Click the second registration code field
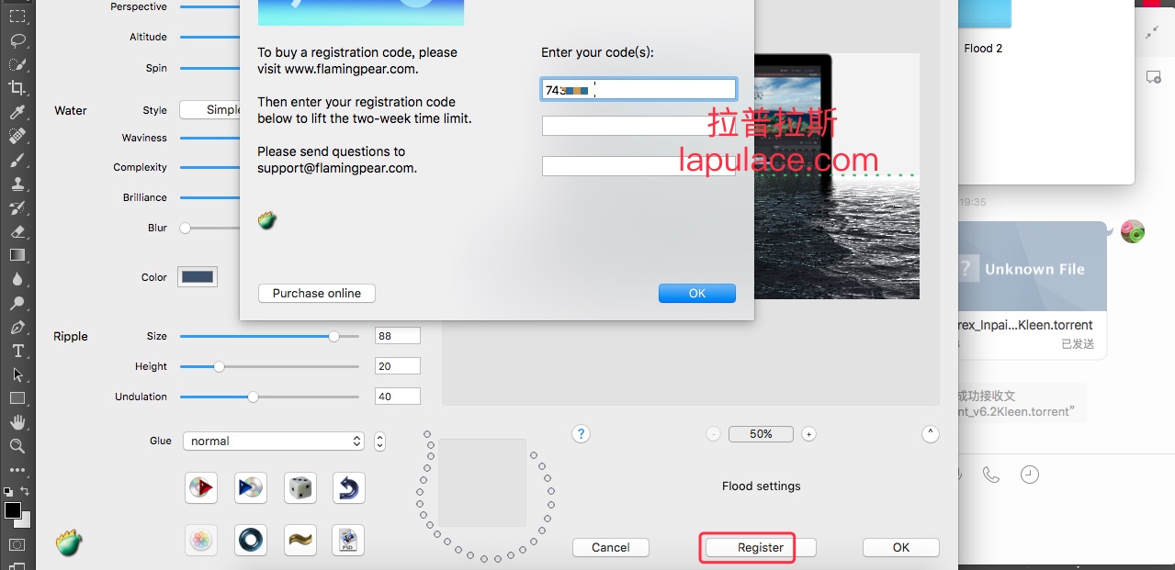 638,126
